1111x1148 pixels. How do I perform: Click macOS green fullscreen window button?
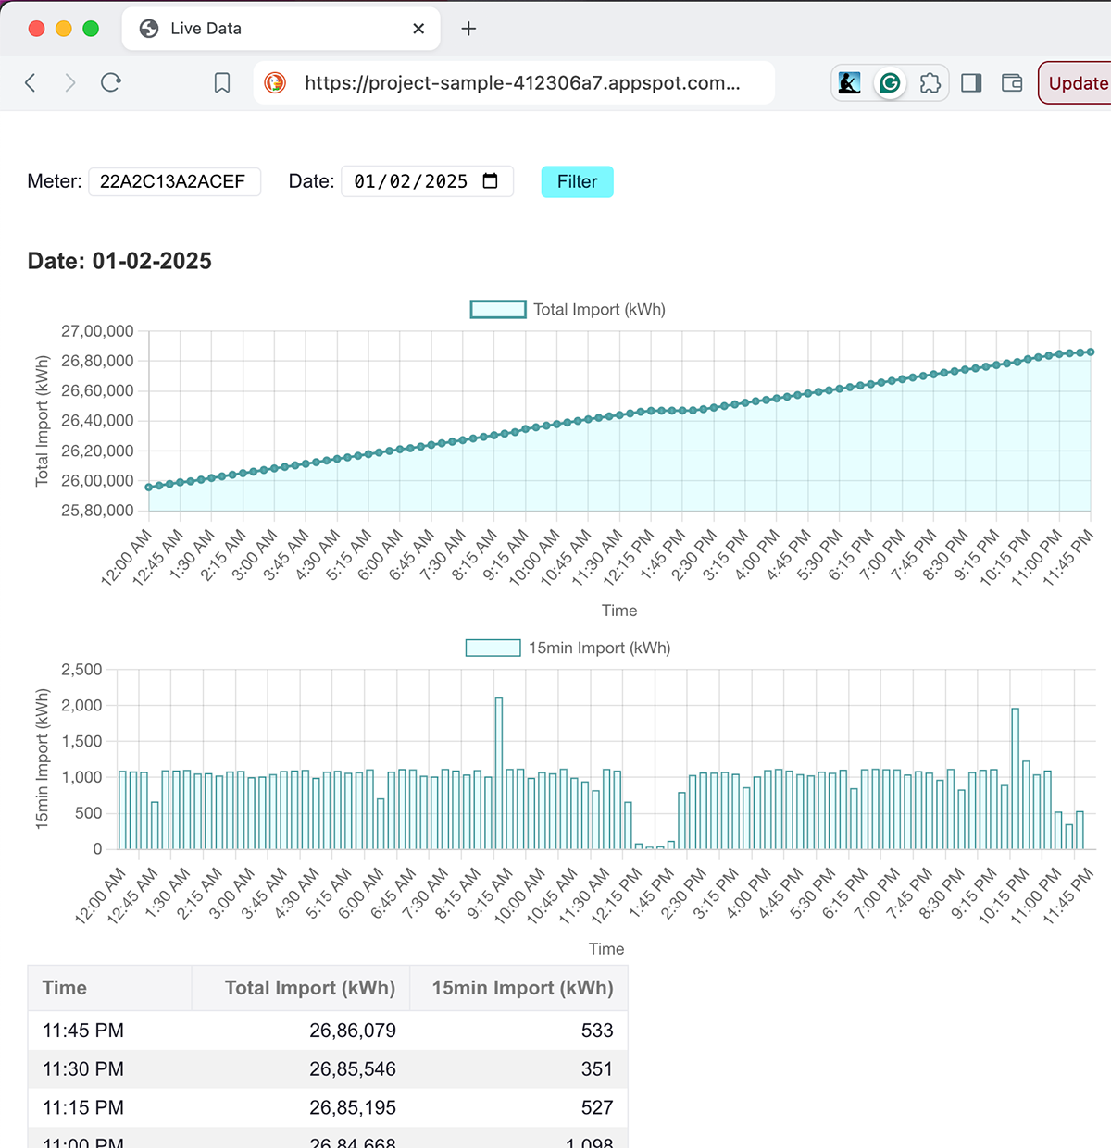[91, 29]
